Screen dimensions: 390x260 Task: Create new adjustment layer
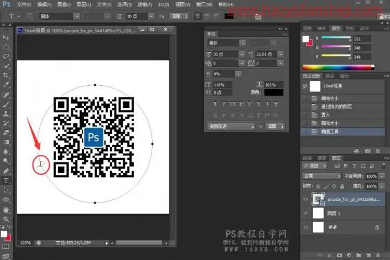(x=349, y=255)
